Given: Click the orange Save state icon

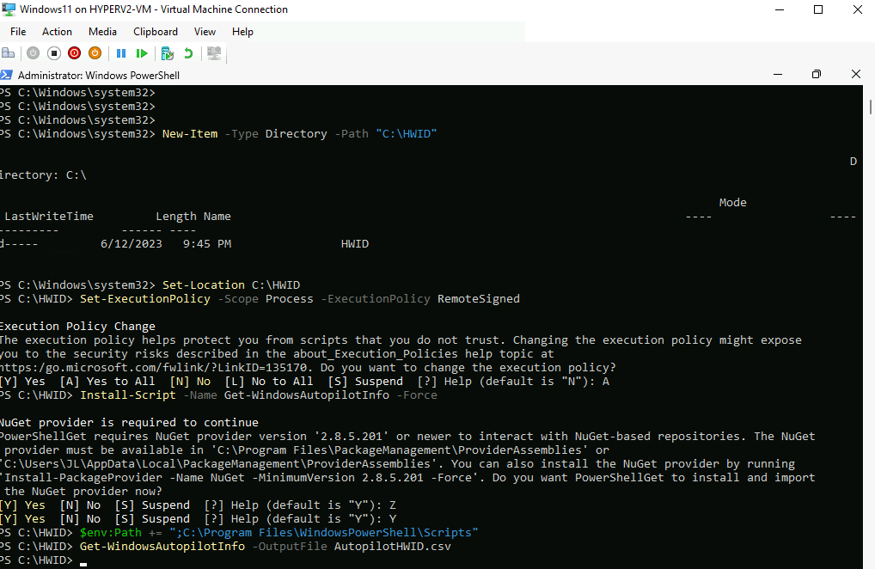Looking at the screenshot, I should (x=95, y=53).
